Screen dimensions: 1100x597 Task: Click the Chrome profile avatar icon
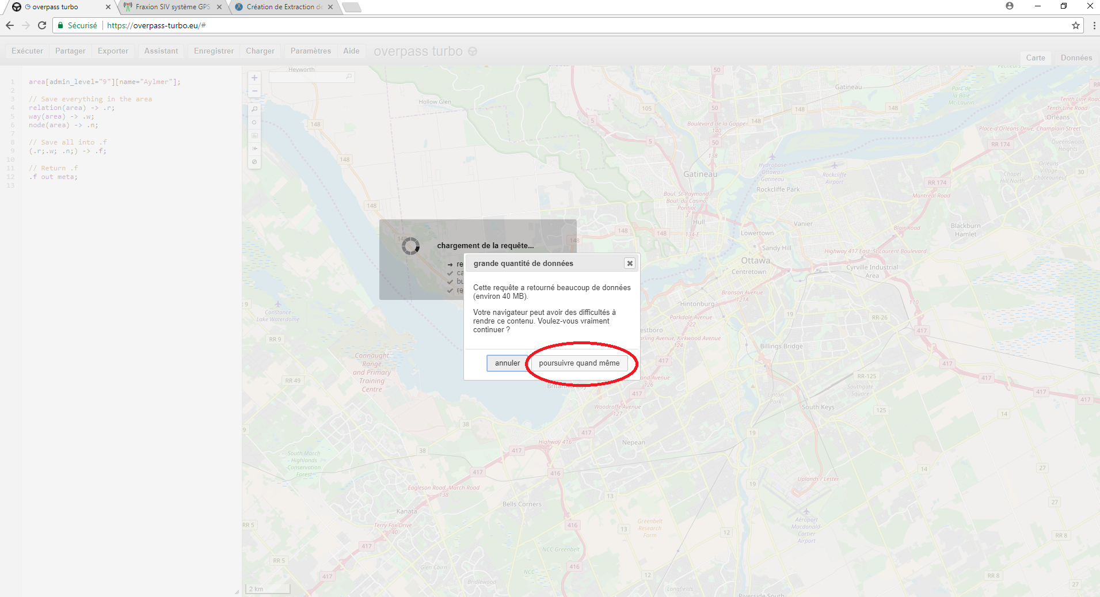click(x=1010, y=6)
